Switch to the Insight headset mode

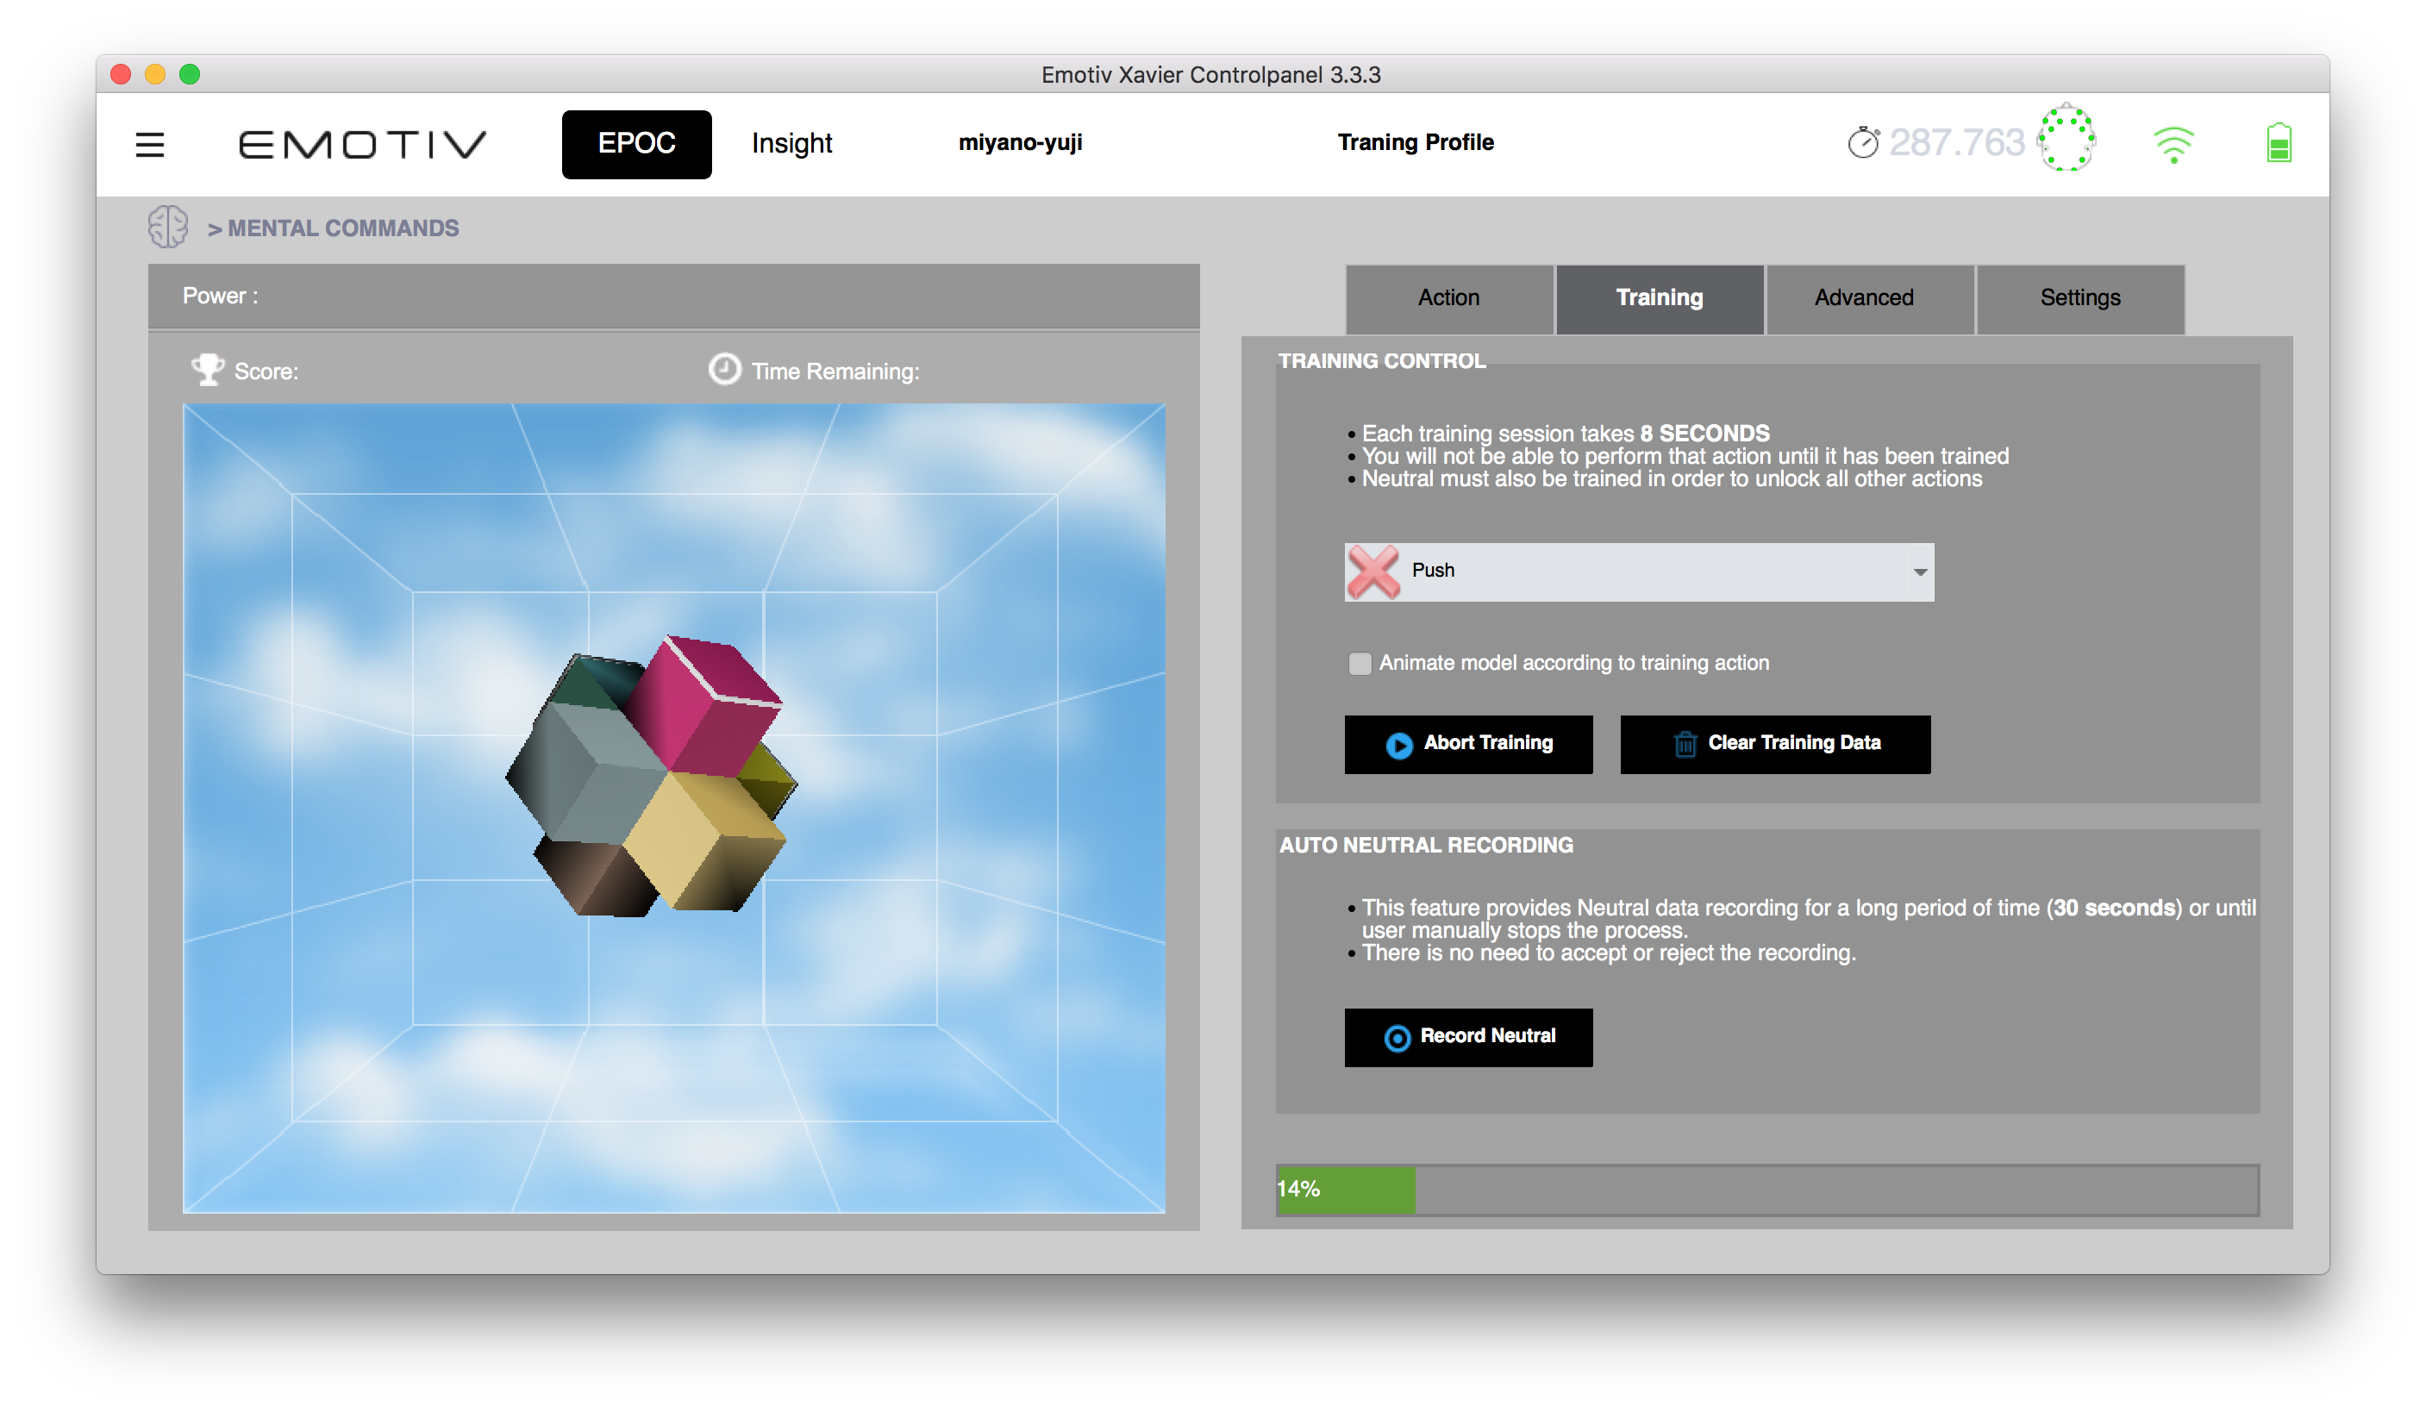coord(791,143)
